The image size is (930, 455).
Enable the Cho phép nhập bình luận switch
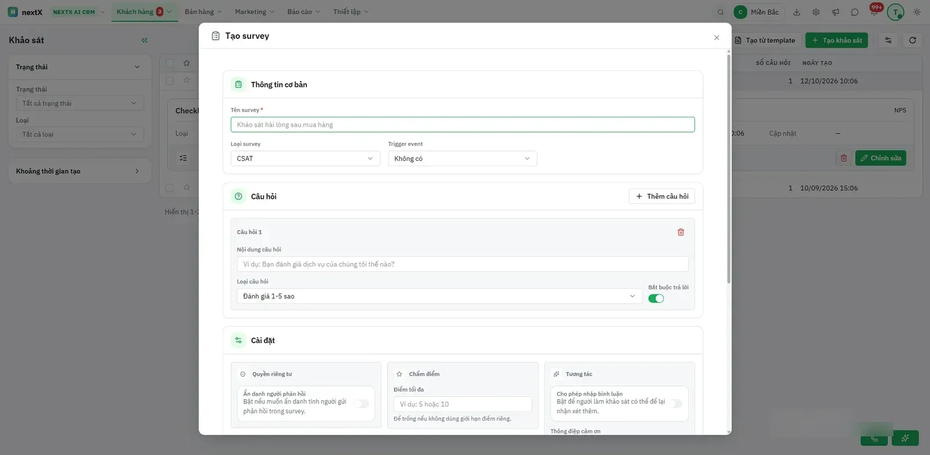675,403
